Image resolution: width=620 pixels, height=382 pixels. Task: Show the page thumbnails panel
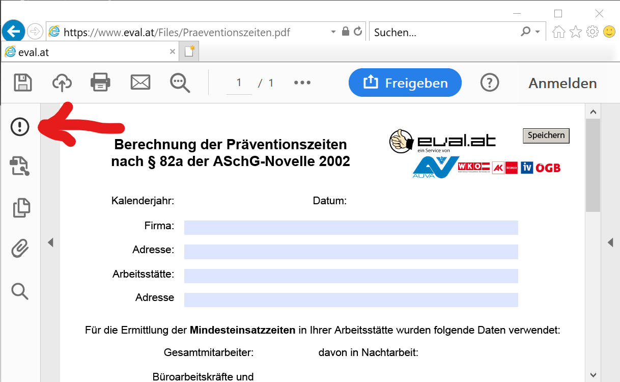coord(21,208)
